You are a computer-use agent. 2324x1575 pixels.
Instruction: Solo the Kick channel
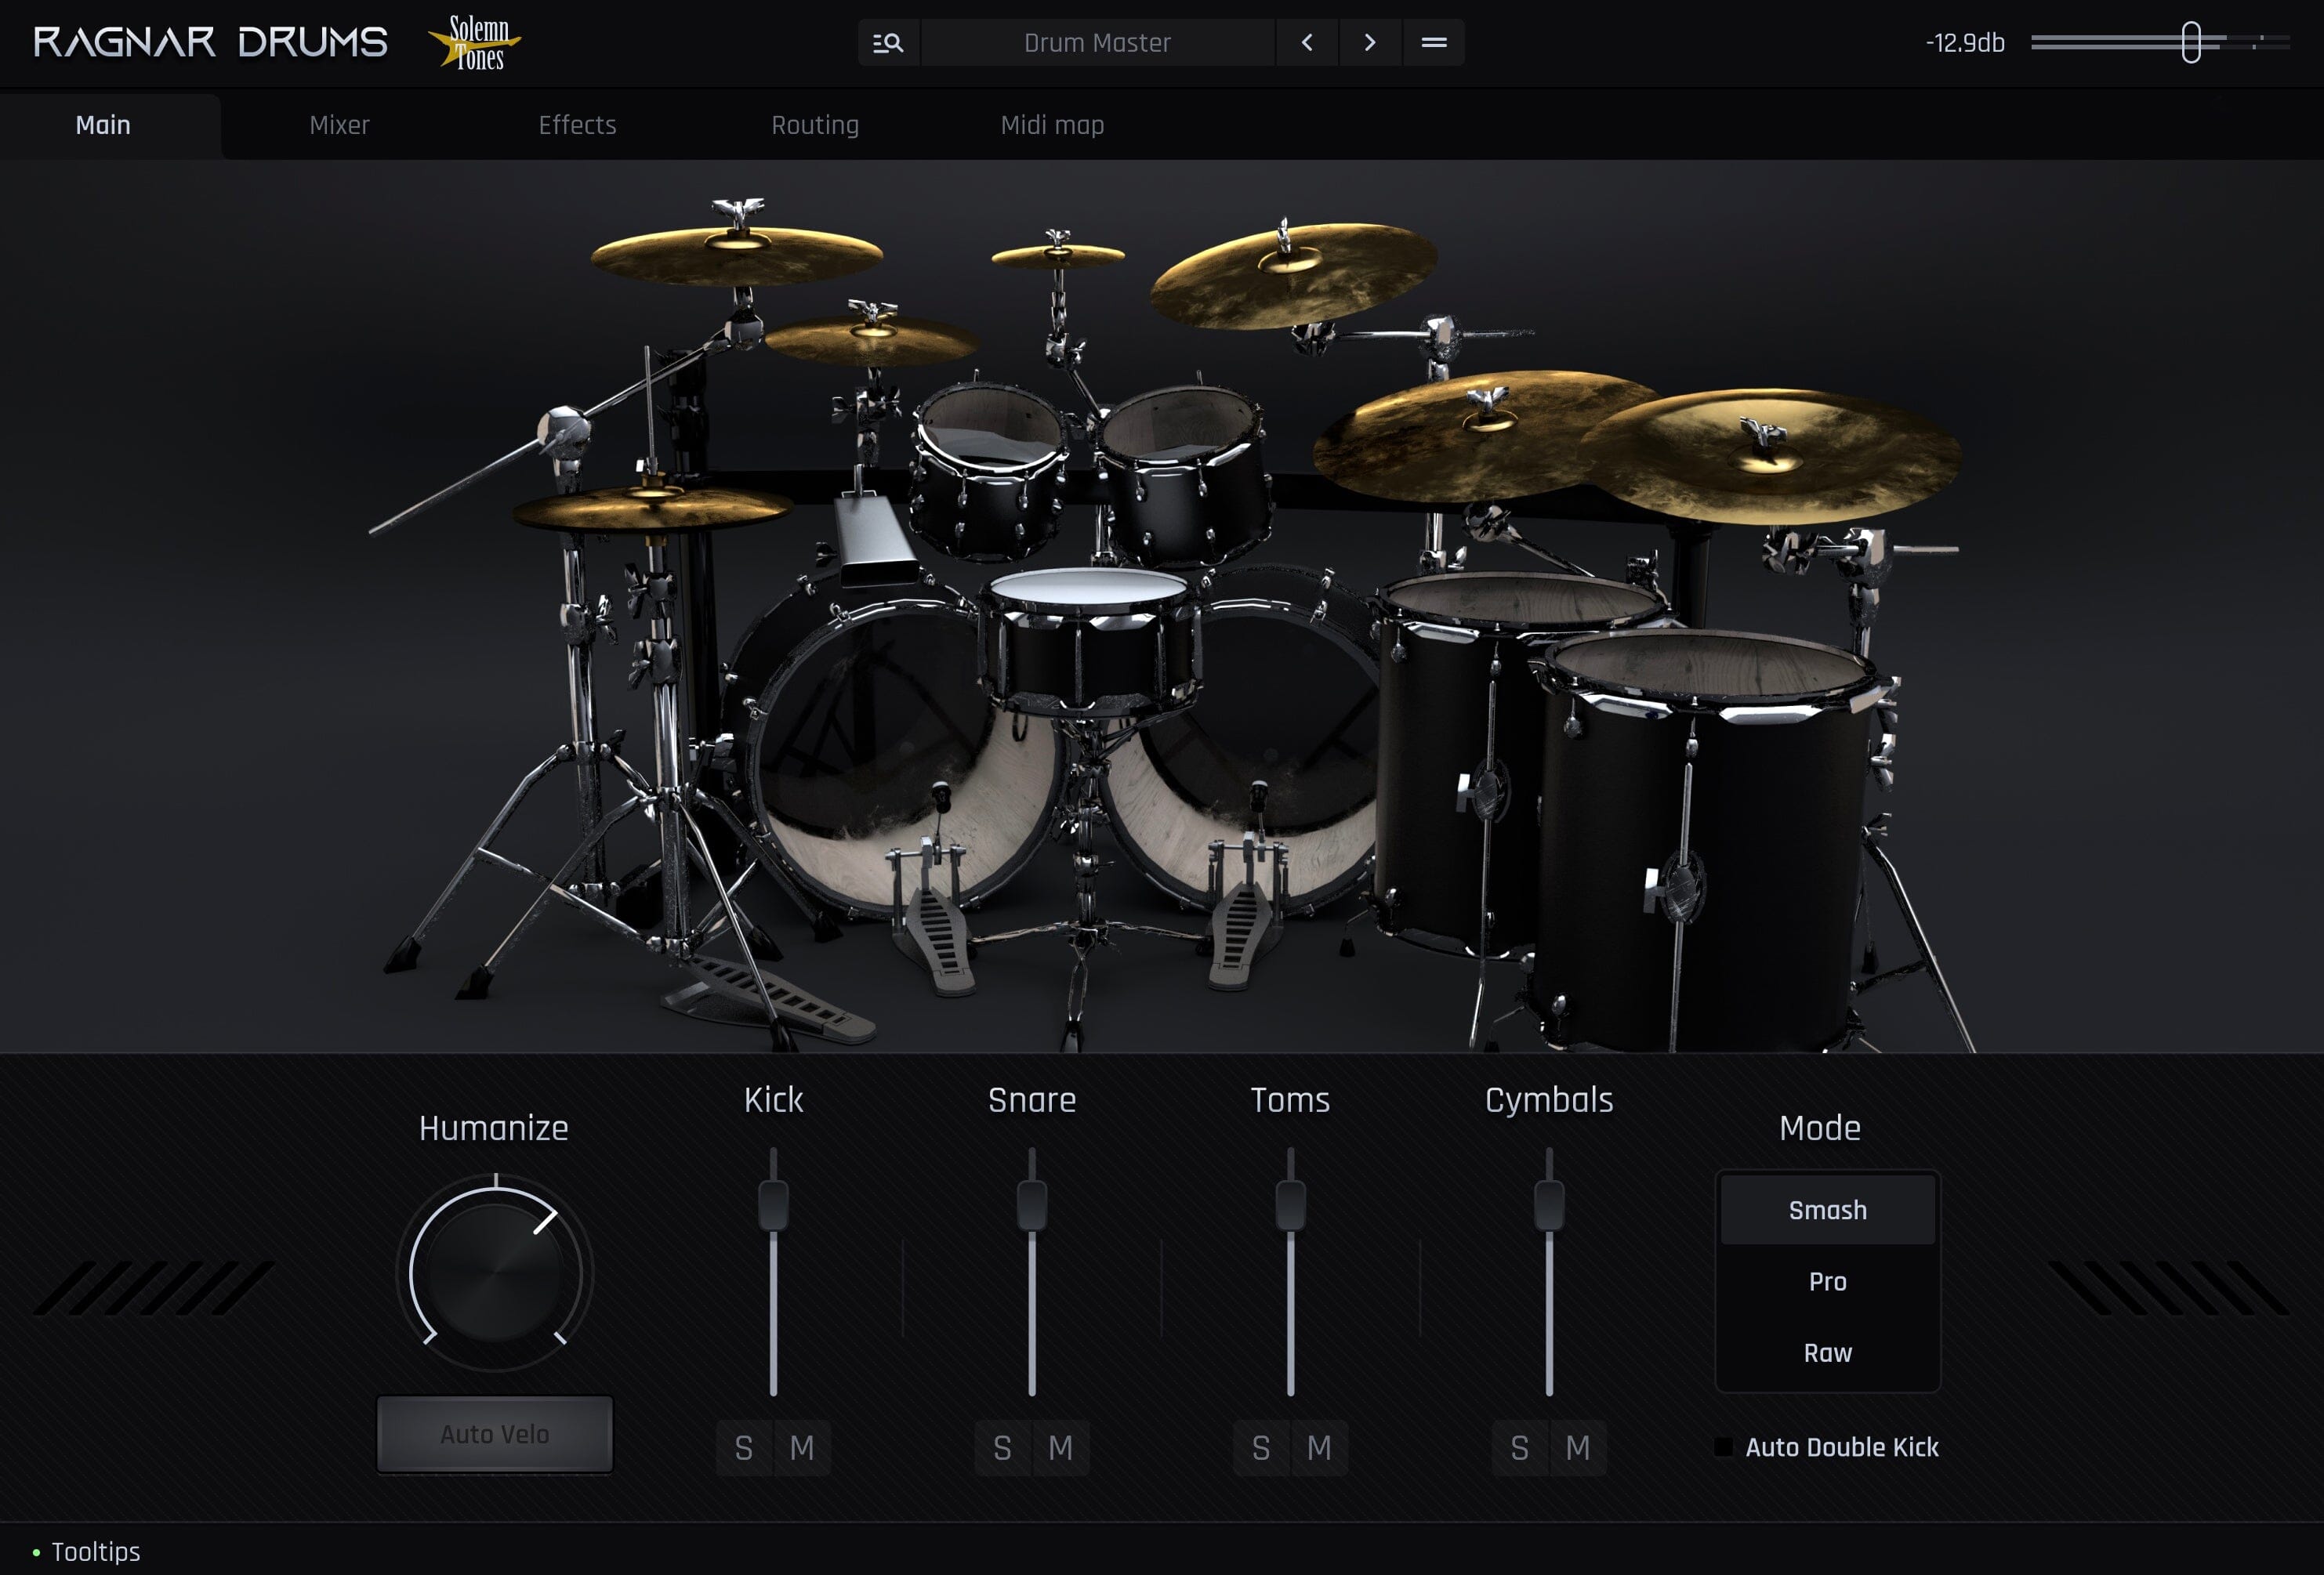(744, 1447)
